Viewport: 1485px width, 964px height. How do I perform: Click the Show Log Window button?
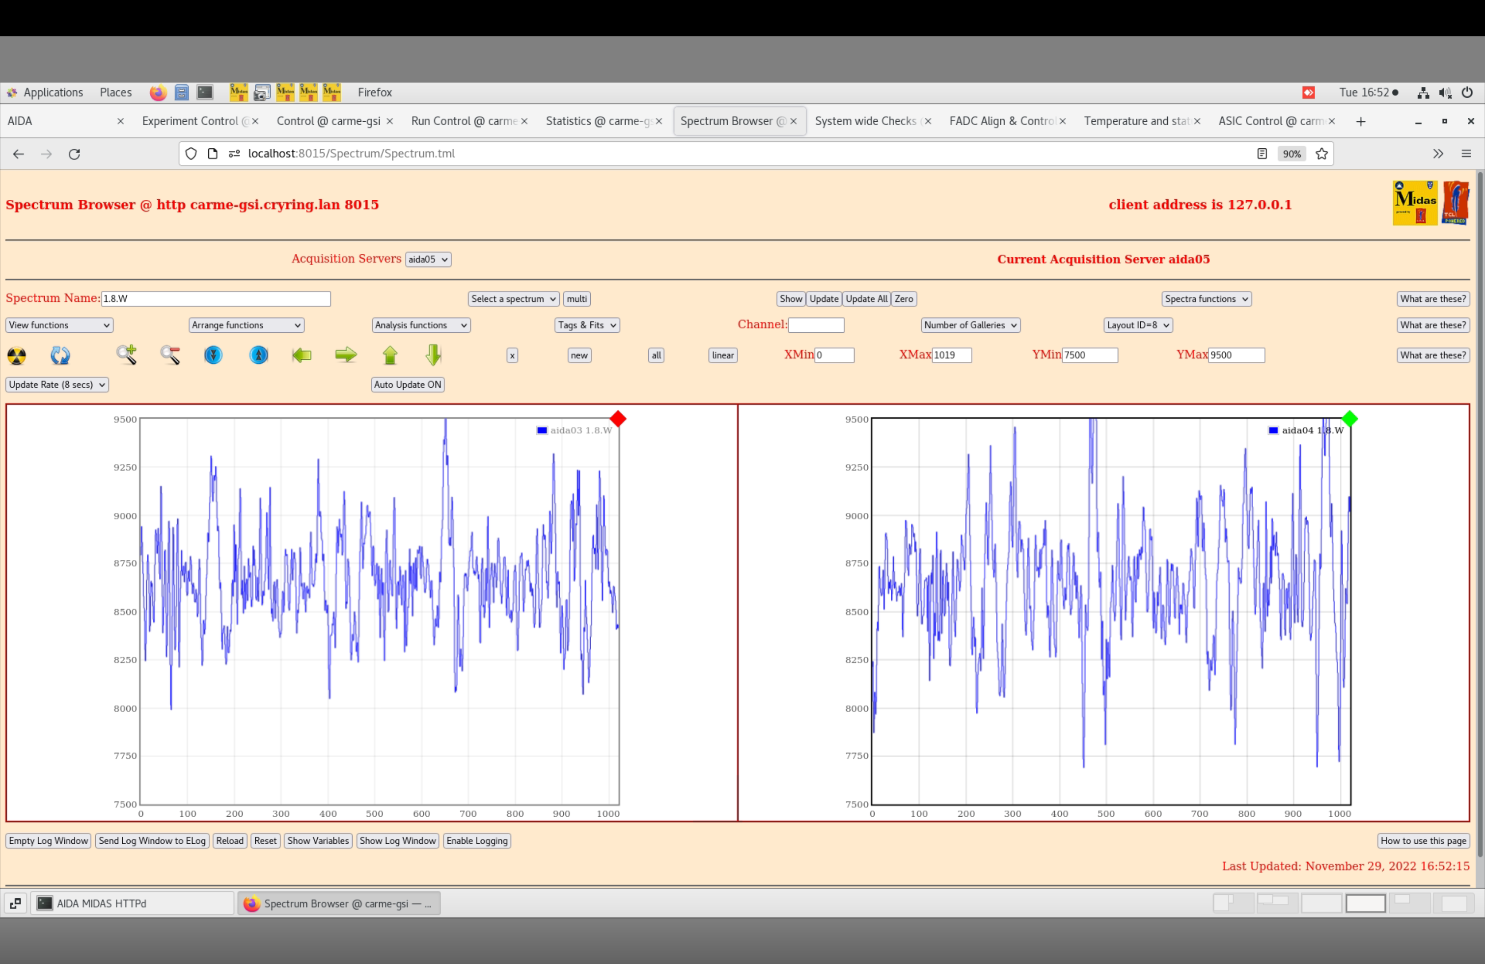[397, 840]
